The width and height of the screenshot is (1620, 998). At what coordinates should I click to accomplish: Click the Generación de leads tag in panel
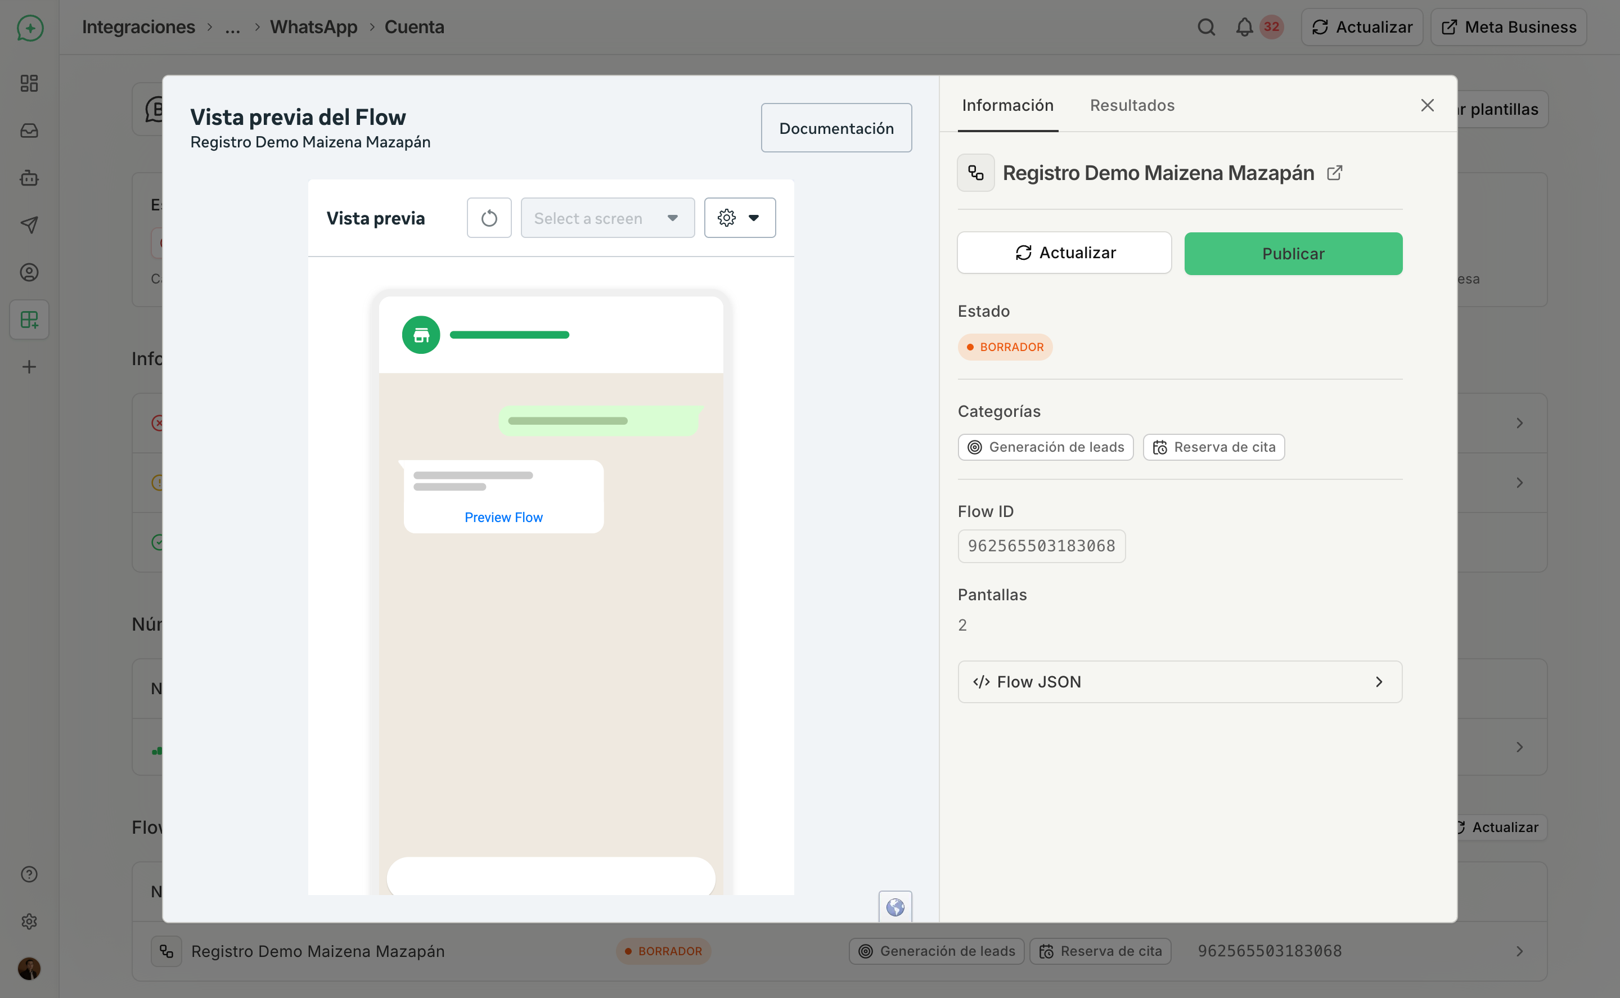[x=1045, y=447]
